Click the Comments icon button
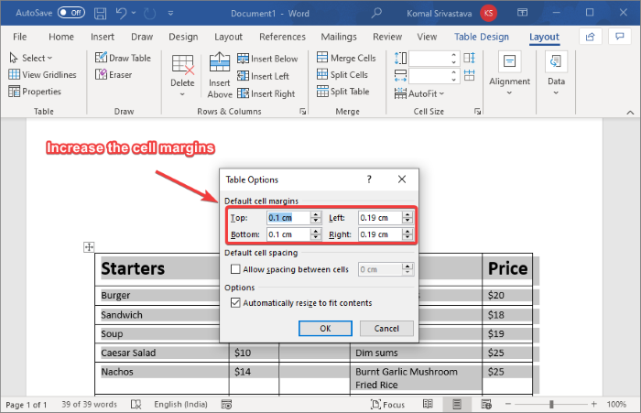This screenshot has width=641, height=413. click(x=620, y=37)
